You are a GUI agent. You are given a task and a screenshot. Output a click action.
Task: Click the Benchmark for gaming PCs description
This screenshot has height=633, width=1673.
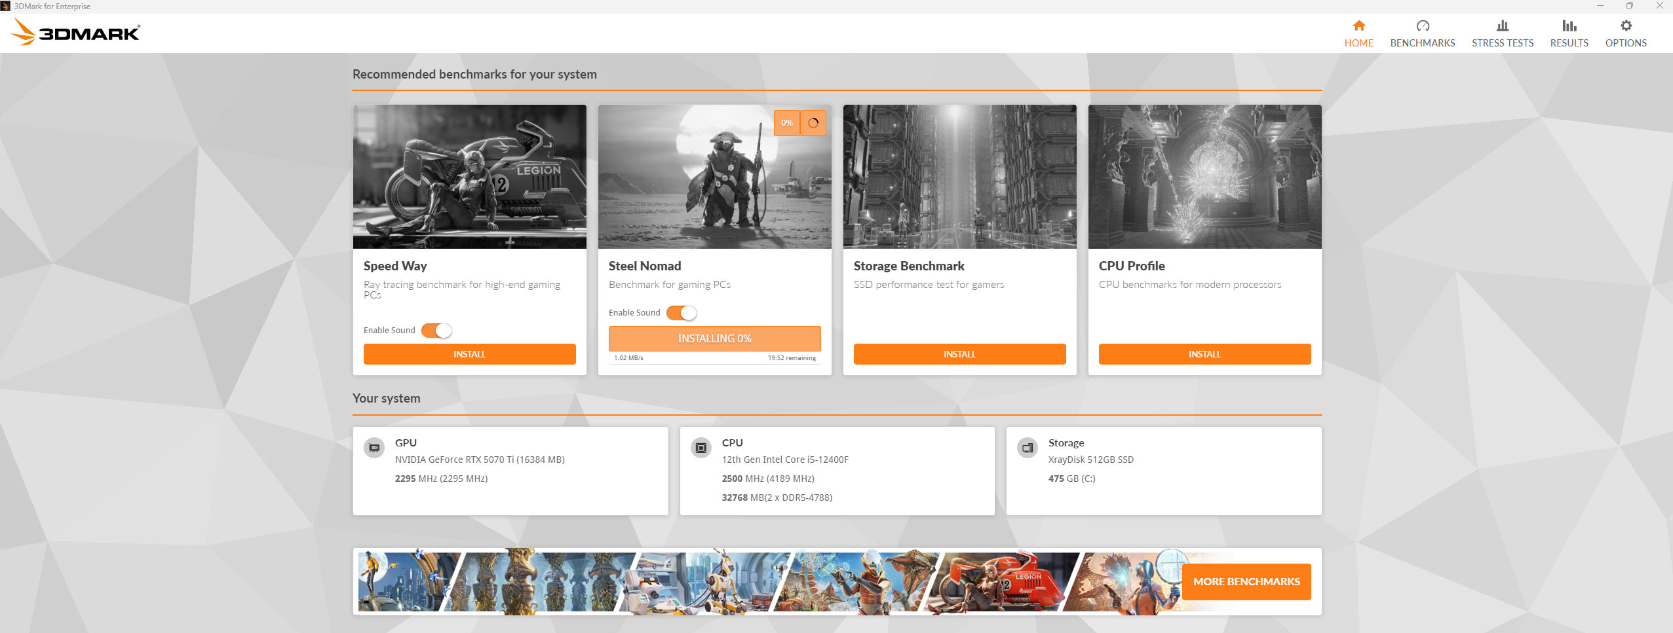point(670,285)
